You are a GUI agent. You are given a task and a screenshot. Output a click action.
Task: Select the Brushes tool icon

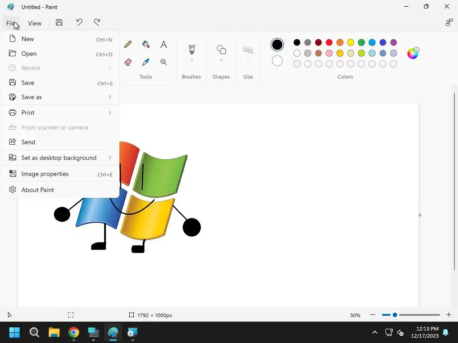pos(191,49)
